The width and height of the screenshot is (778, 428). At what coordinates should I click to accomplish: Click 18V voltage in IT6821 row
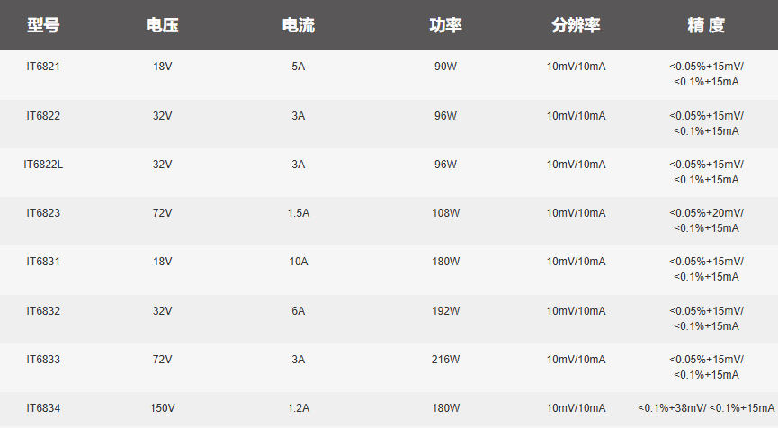point(162,67)
